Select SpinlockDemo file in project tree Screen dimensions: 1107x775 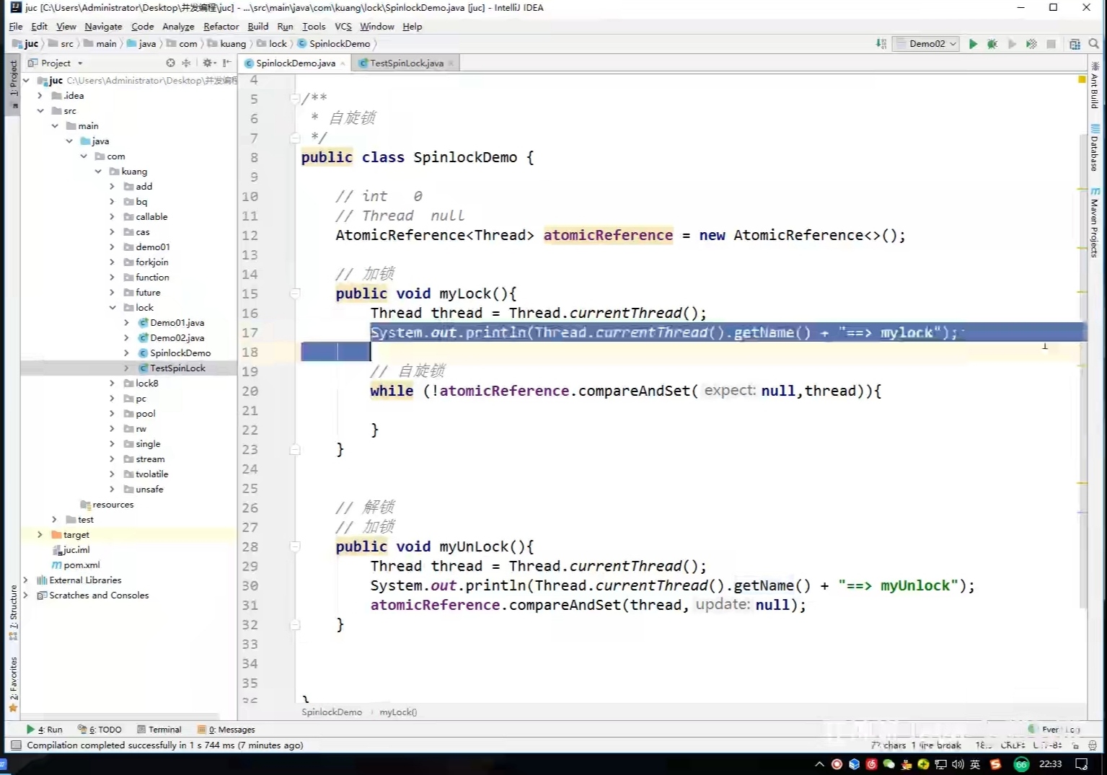click(180, 353)
